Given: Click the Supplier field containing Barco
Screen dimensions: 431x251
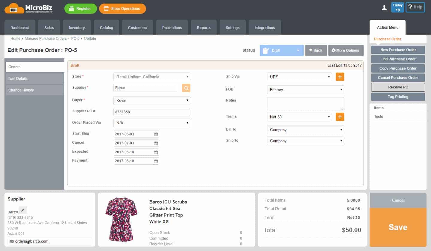Looking at the screenshot, I should pos(145,88).
